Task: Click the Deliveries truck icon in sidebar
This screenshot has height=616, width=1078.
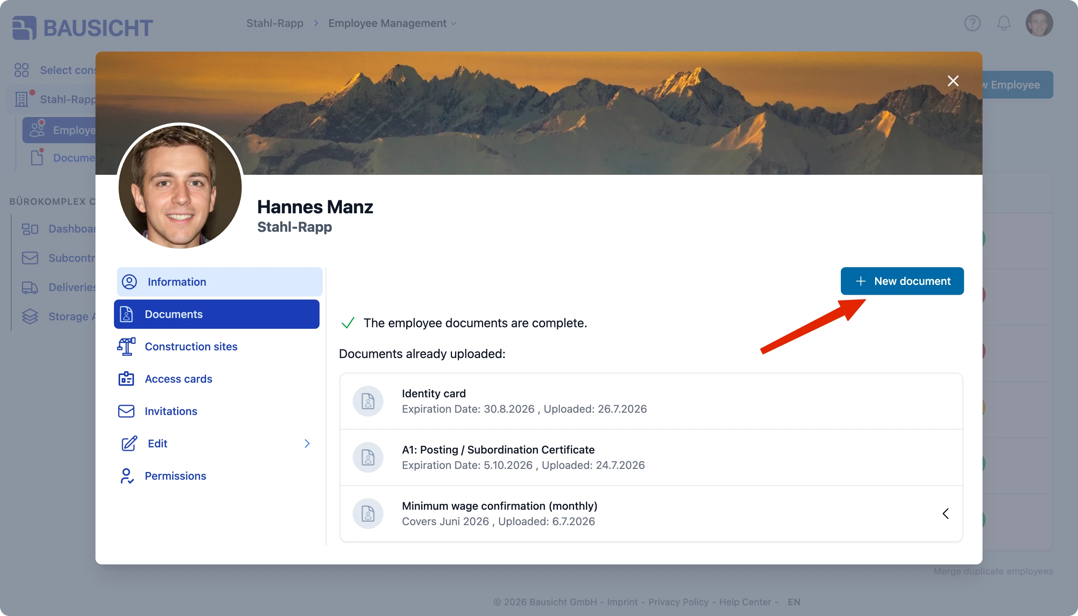Action: (30, 288)
